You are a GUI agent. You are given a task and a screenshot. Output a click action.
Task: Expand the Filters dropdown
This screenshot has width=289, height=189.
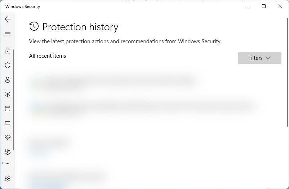click(x=260, y=58)
